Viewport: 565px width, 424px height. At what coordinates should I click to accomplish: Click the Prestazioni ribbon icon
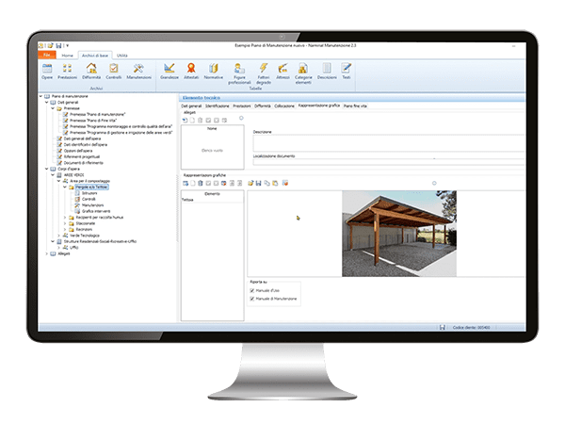point(69,71)
